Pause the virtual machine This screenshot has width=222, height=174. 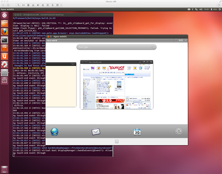tap(3, 5)
